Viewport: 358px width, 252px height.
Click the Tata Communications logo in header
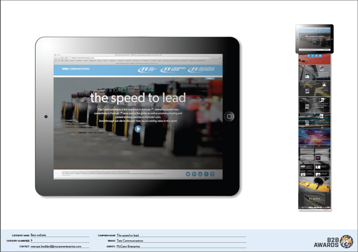(x=76, y=69)
